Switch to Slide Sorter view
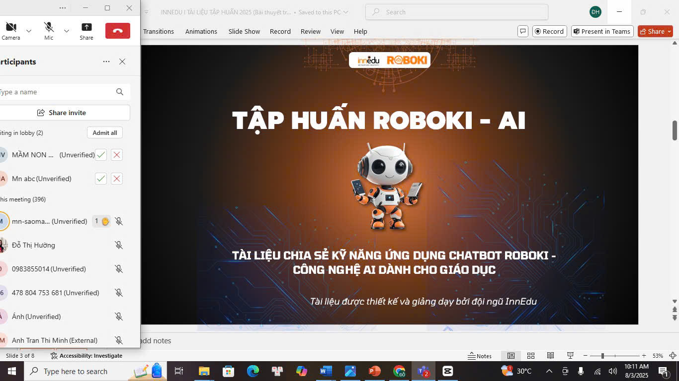Viewport: 679px width, 381px height. click(x=530, y=356)
